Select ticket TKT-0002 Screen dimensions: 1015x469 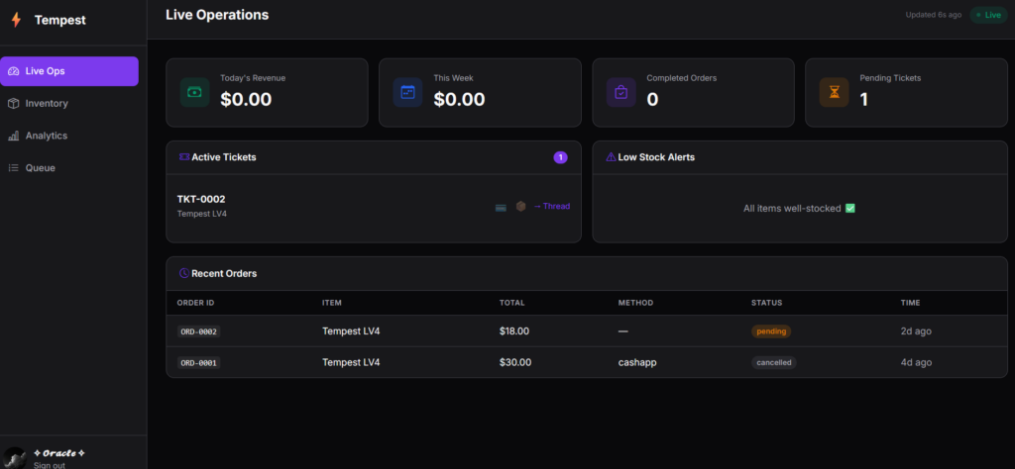tap(374, 206)
